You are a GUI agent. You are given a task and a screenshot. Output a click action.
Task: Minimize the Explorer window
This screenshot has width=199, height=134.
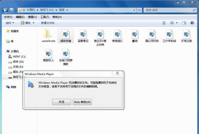178,2
